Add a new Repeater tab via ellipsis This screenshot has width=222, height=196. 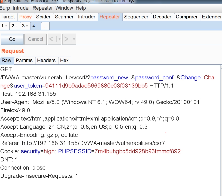tap(45, 26)
